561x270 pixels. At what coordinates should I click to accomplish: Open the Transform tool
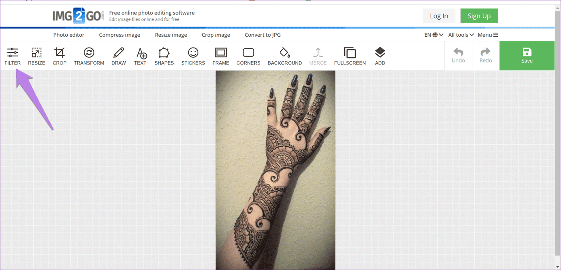point(89,56)
